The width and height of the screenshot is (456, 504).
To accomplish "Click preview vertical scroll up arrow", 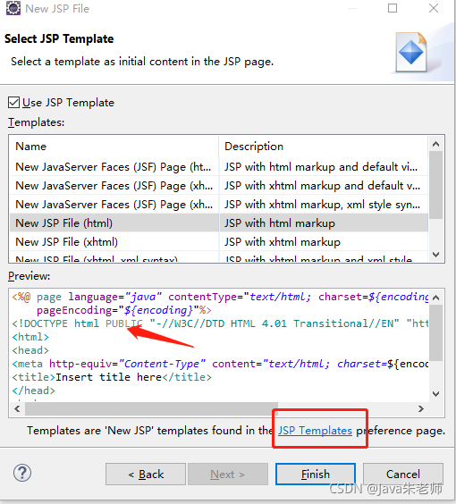I will coord(436,298).
